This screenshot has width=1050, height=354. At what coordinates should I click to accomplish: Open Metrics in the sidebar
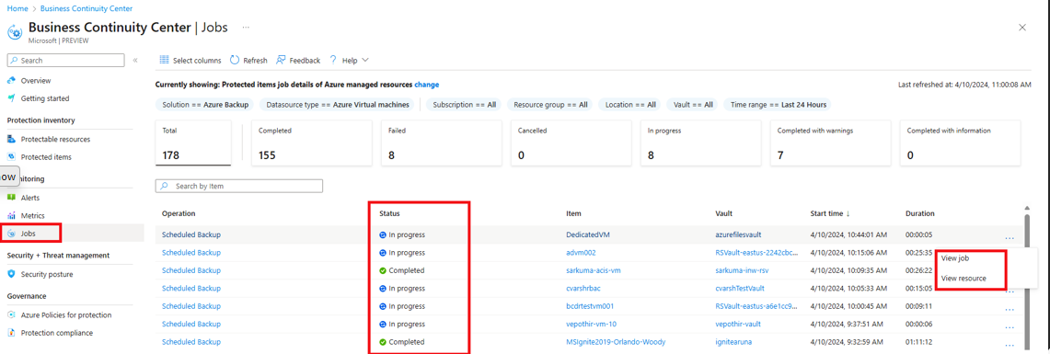(x=32, y=215)
